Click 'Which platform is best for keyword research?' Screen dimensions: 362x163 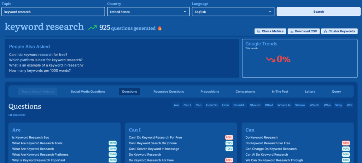[x=46, y=60]
